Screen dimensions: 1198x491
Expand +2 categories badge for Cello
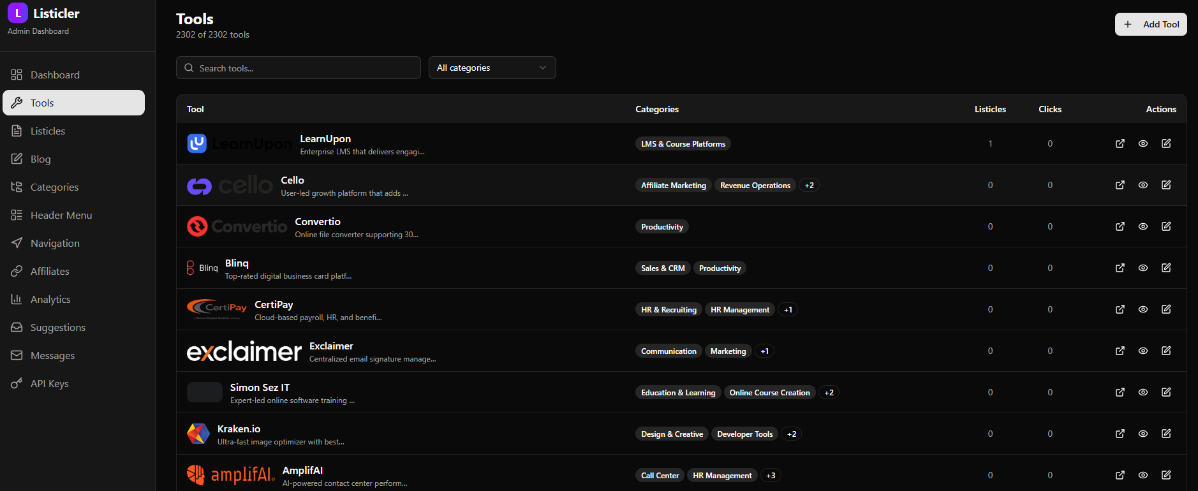click(809, 186)
